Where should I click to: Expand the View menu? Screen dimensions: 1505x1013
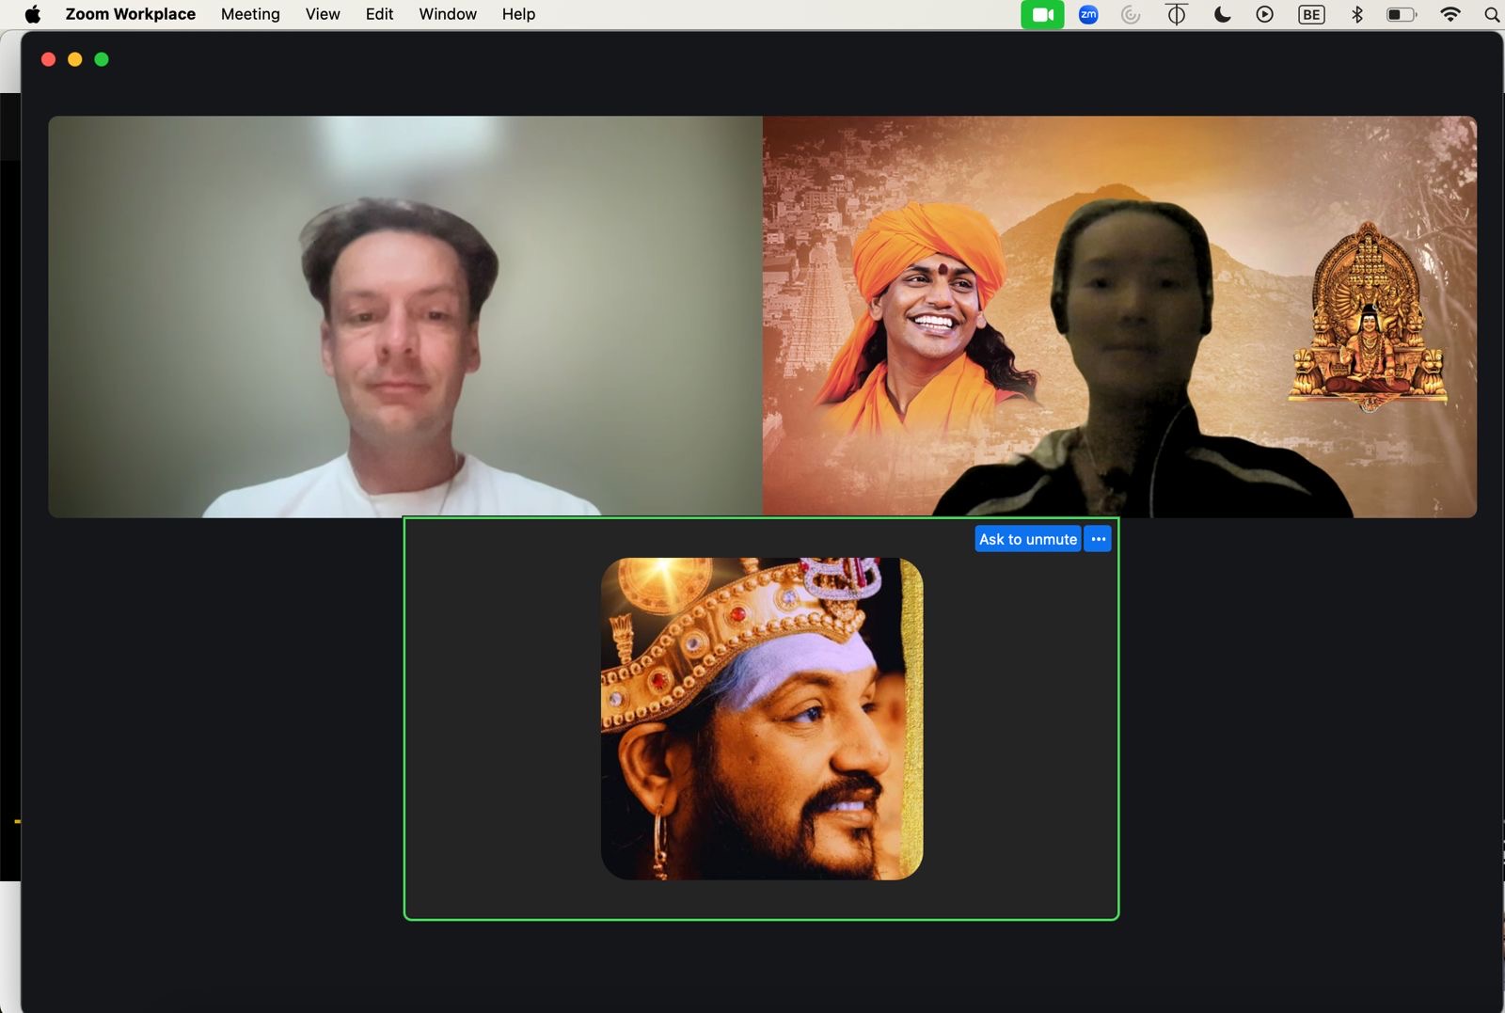pyautogui.click(x=323, y=14)
